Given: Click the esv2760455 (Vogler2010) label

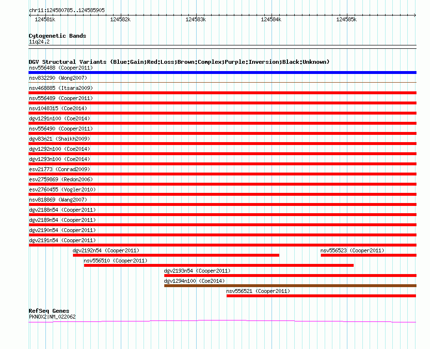Looking at the screenshot, I should click(x=62, y=189).
